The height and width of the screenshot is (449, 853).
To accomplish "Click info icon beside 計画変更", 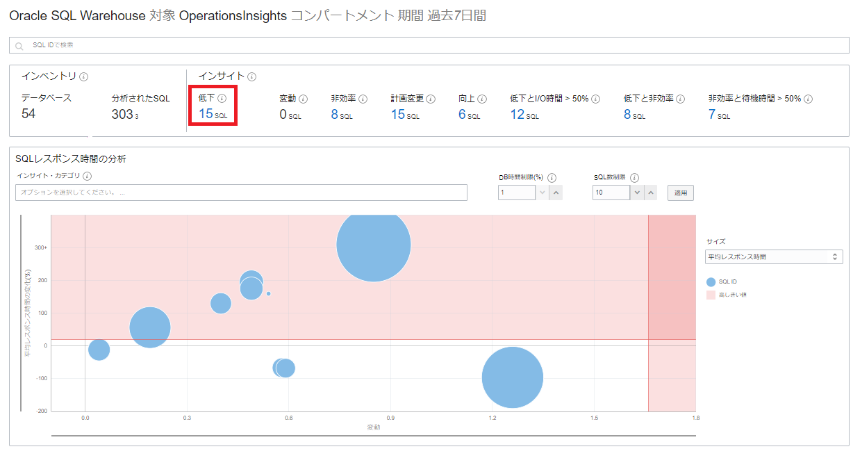I will point(431,99).
